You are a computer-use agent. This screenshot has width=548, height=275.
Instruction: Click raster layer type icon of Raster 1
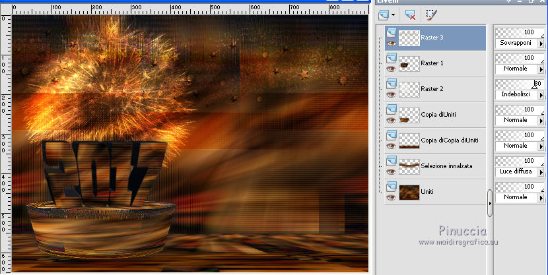tap(391, 58)
